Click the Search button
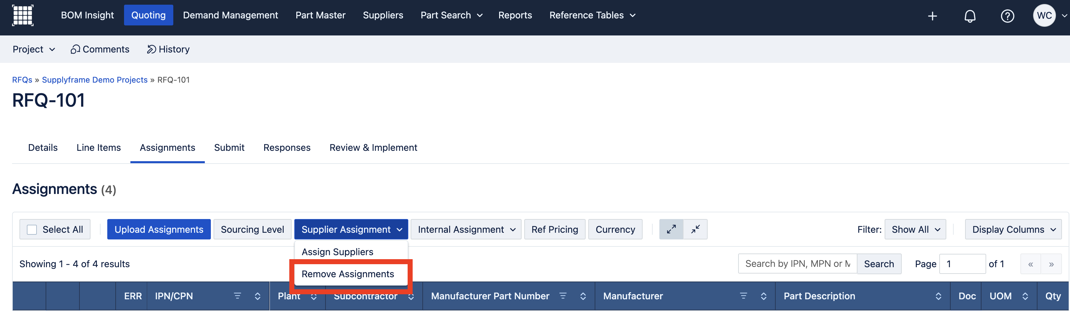The width and height of the screenshot is (1070, 311). point(879,264)
